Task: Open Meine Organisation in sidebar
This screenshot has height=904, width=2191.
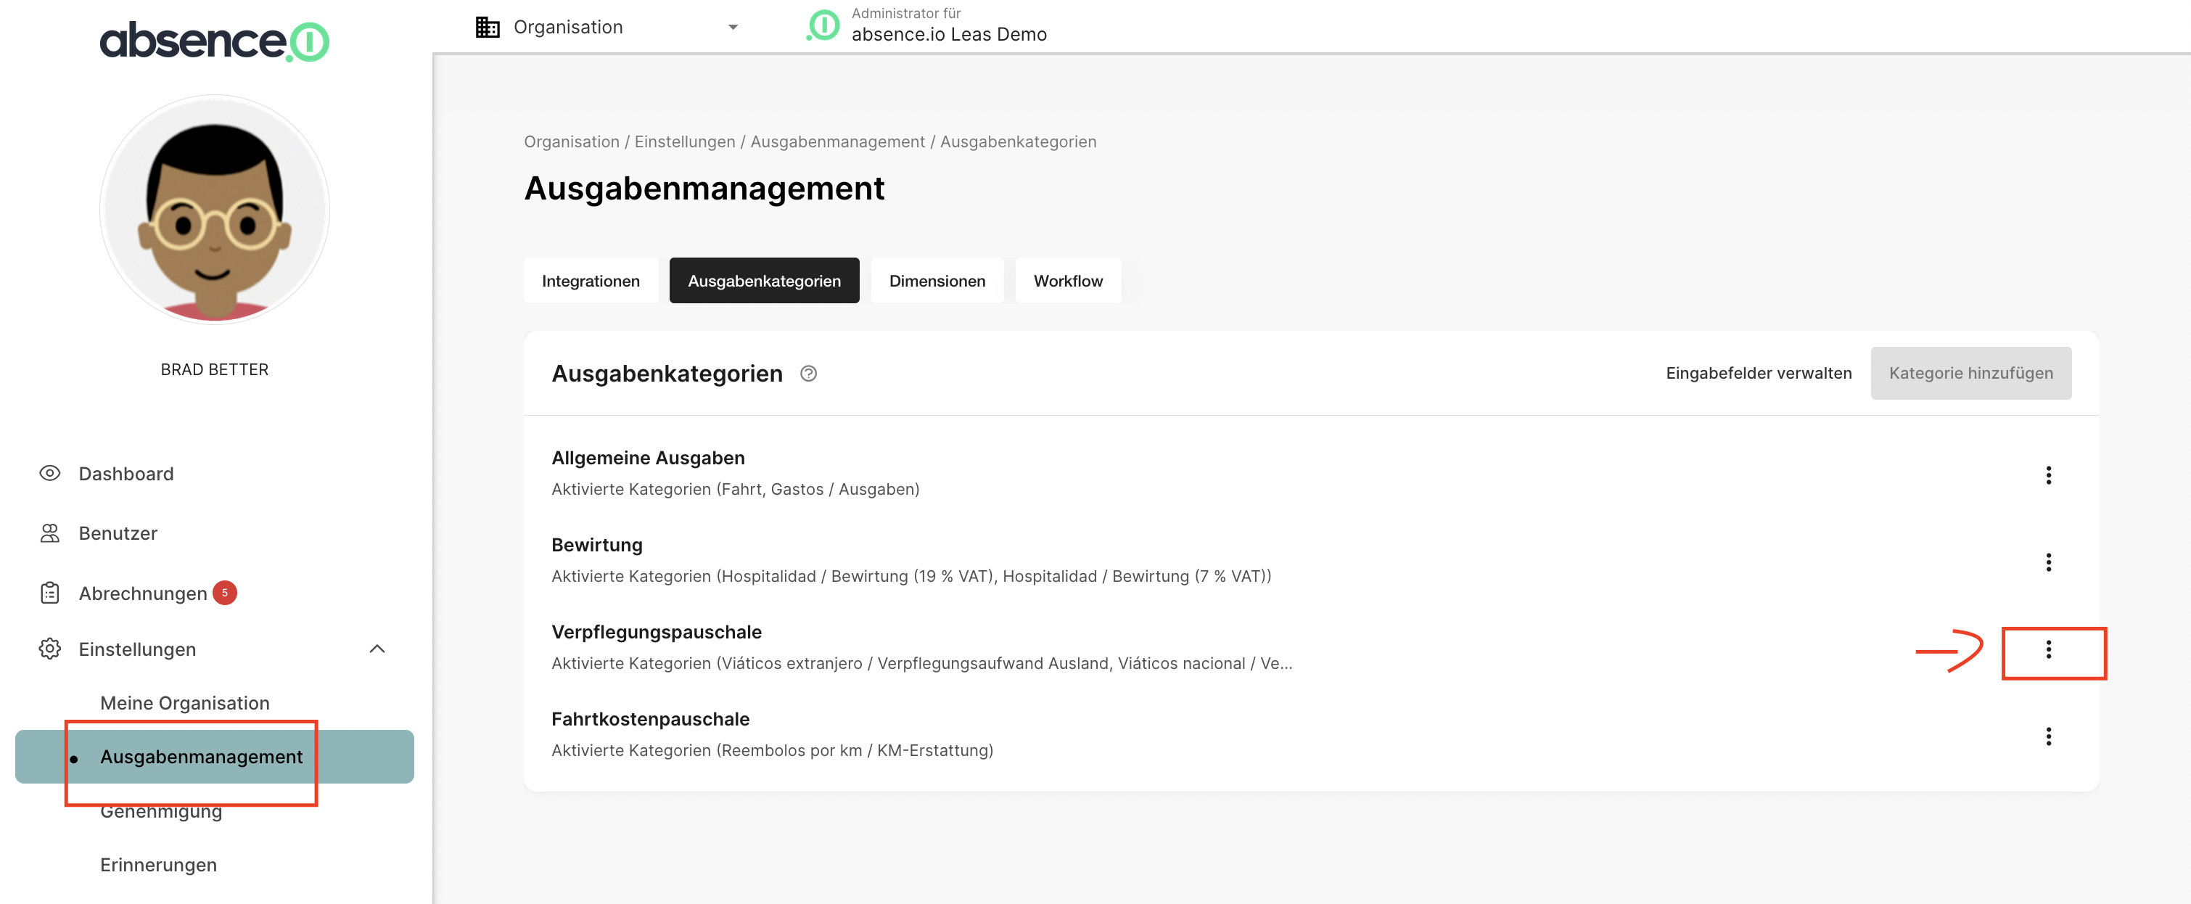Action: pos(184,703)
